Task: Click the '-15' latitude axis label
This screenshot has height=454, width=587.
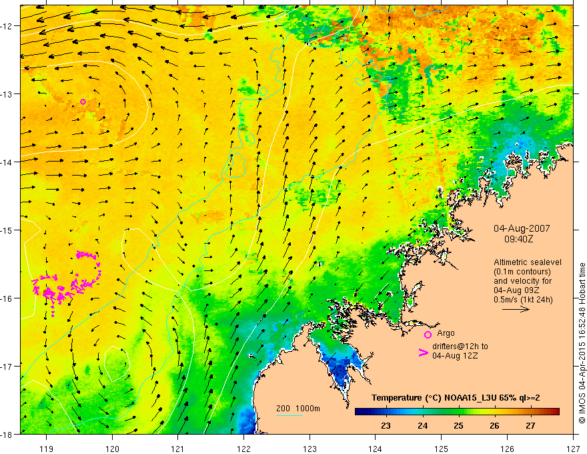Action: tap(7, 230)
